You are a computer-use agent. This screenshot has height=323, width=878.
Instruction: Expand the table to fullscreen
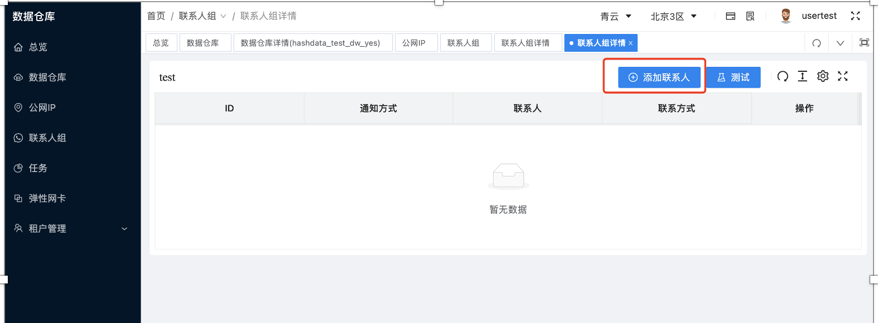click(843, 76)
